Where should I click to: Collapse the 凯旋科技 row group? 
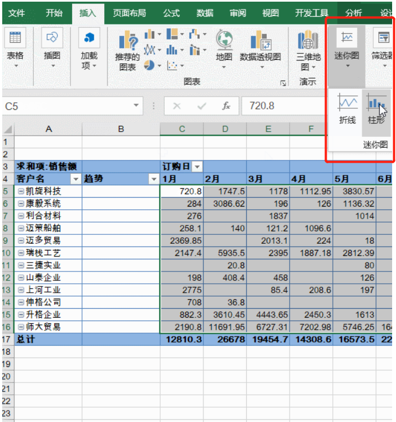(21, 192)
